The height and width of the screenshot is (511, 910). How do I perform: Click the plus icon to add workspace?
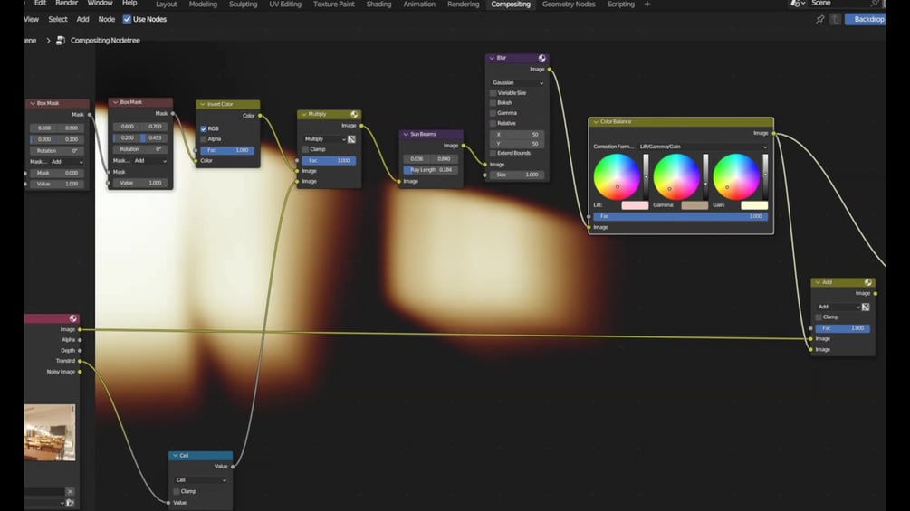[647, 4]
